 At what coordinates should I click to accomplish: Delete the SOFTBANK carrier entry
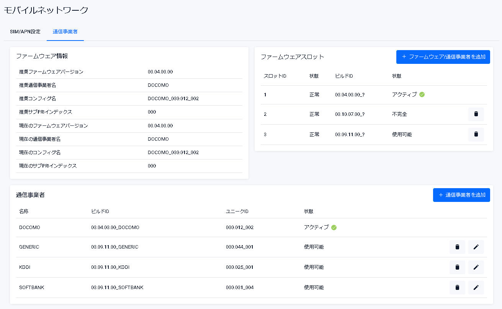point(457,287)
